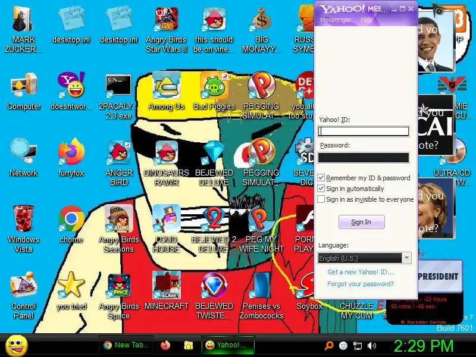Focus the Yahoo! ID input field

[364, 131]
